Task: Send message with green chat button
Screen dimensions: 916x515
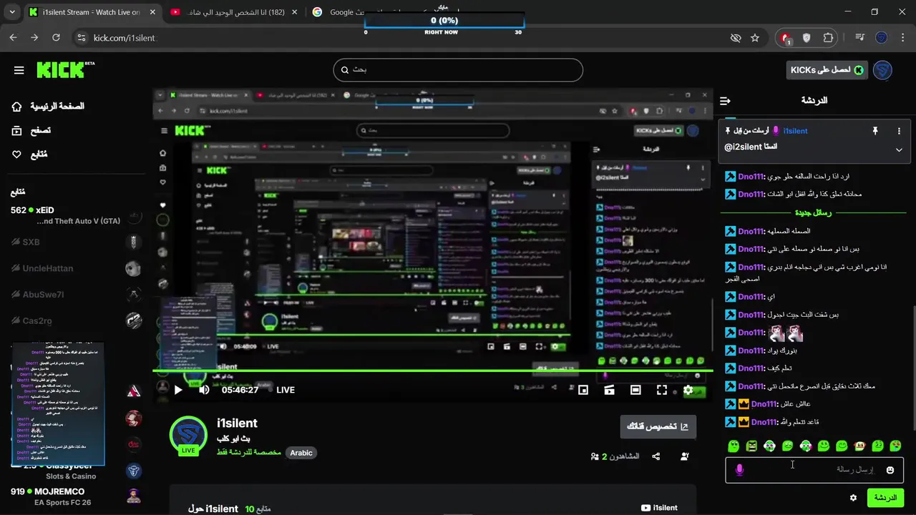Action: [x=885, y=498]
